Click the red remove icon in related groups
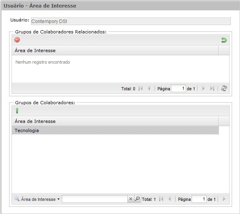 (17, 40)
